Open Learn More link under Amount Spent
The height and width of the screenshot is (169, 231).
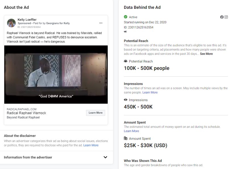[131, 131]
